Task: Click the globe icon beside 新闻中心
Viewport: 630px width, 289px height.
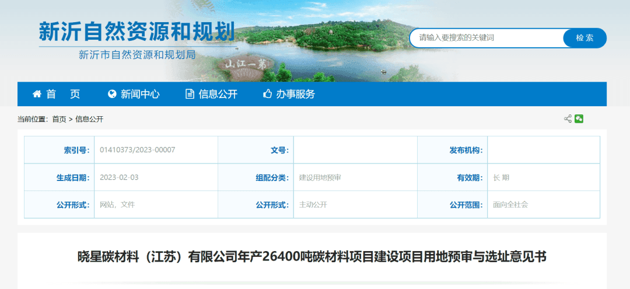Action: [x=112, y=94]
